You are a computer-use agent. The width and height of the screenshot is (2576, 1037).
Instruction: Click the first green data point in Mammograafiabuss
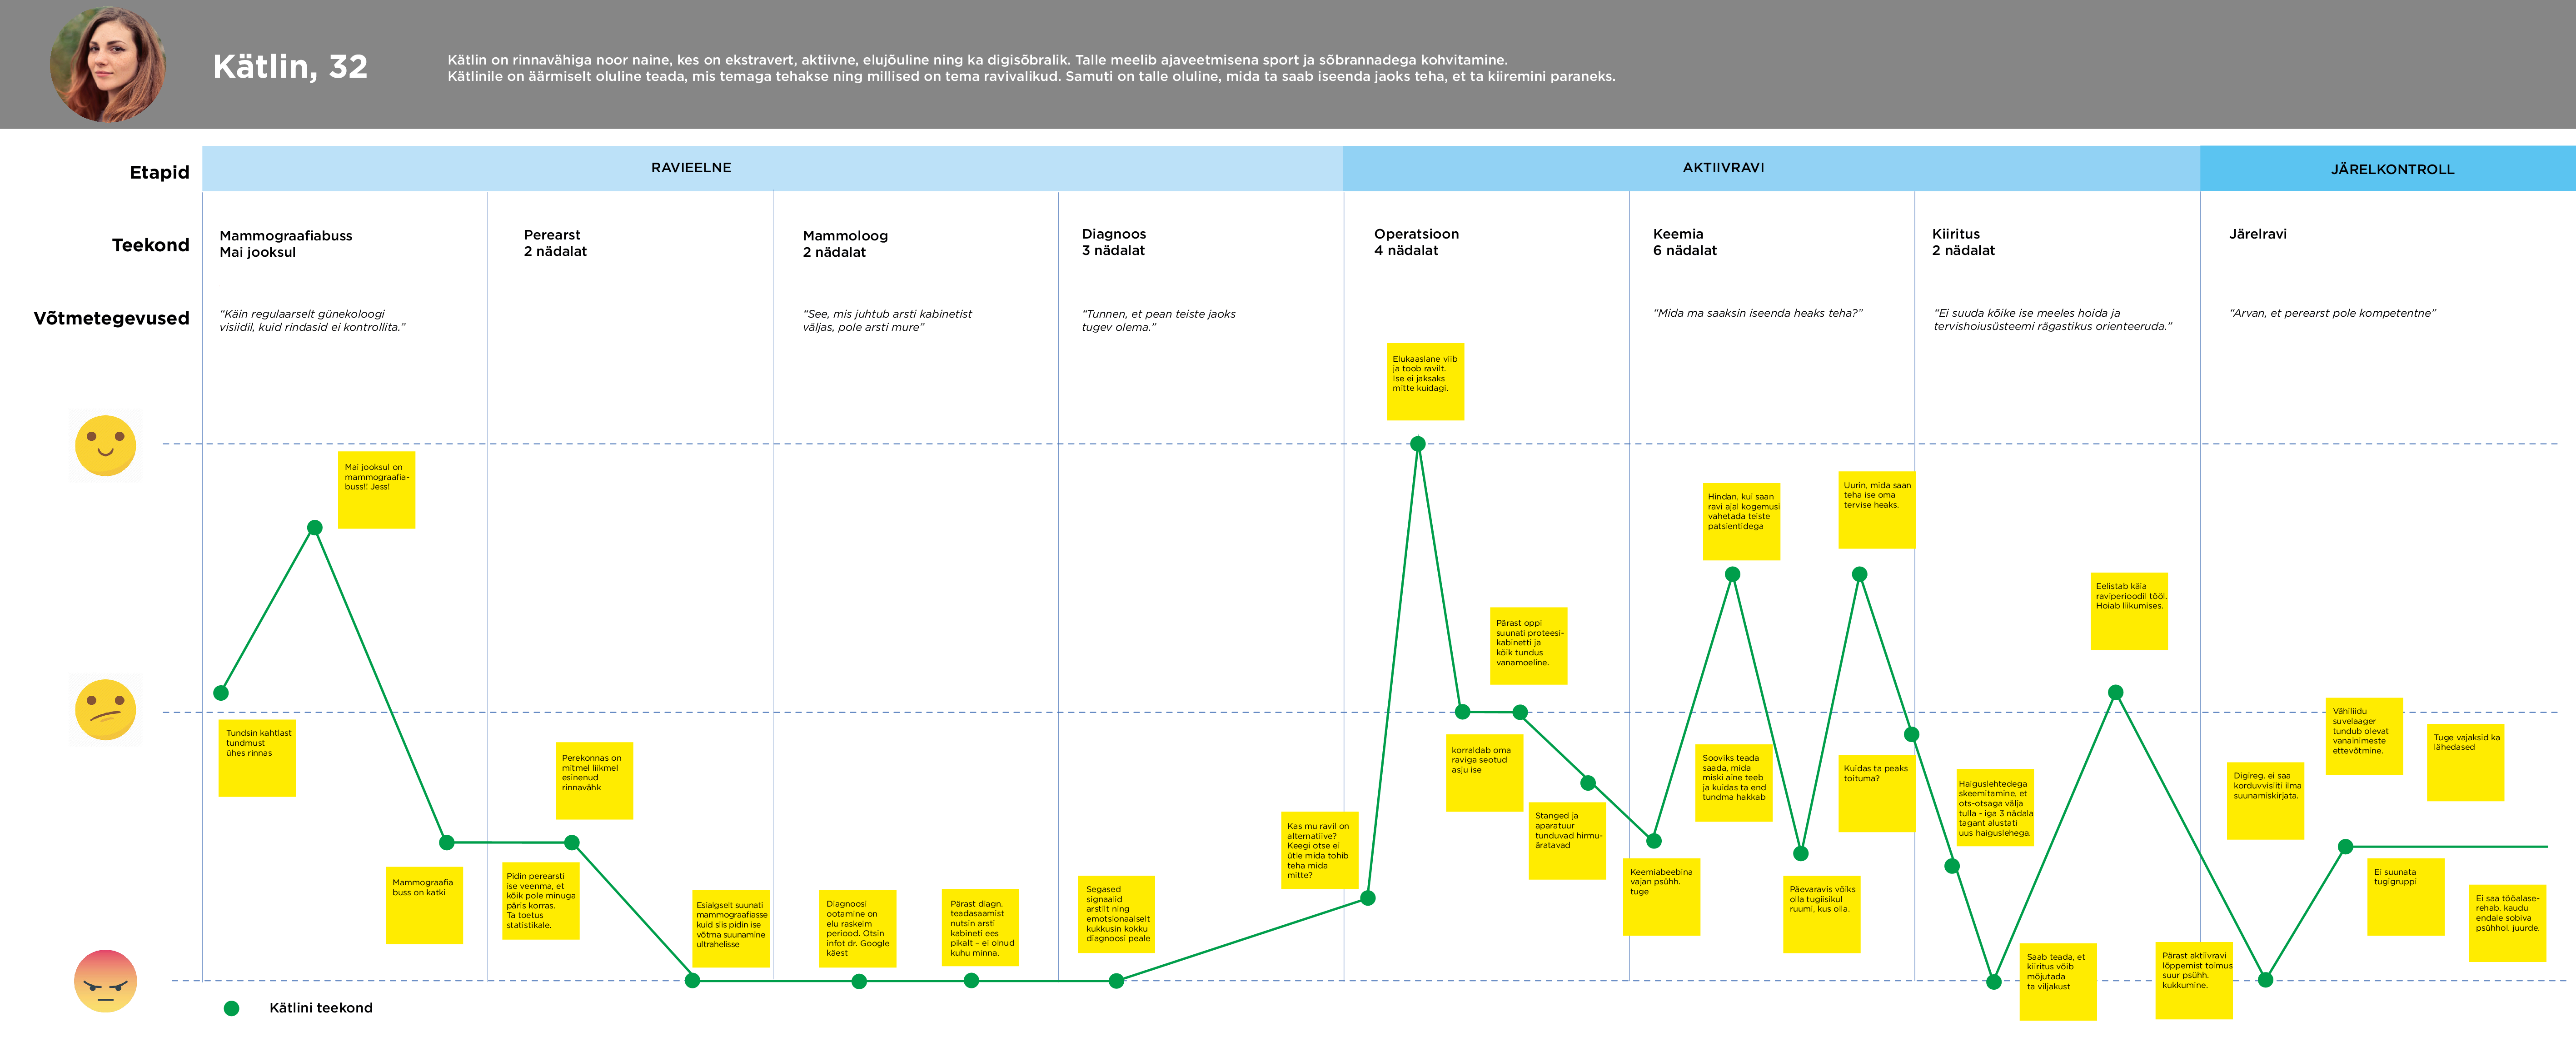coord(221,692)
